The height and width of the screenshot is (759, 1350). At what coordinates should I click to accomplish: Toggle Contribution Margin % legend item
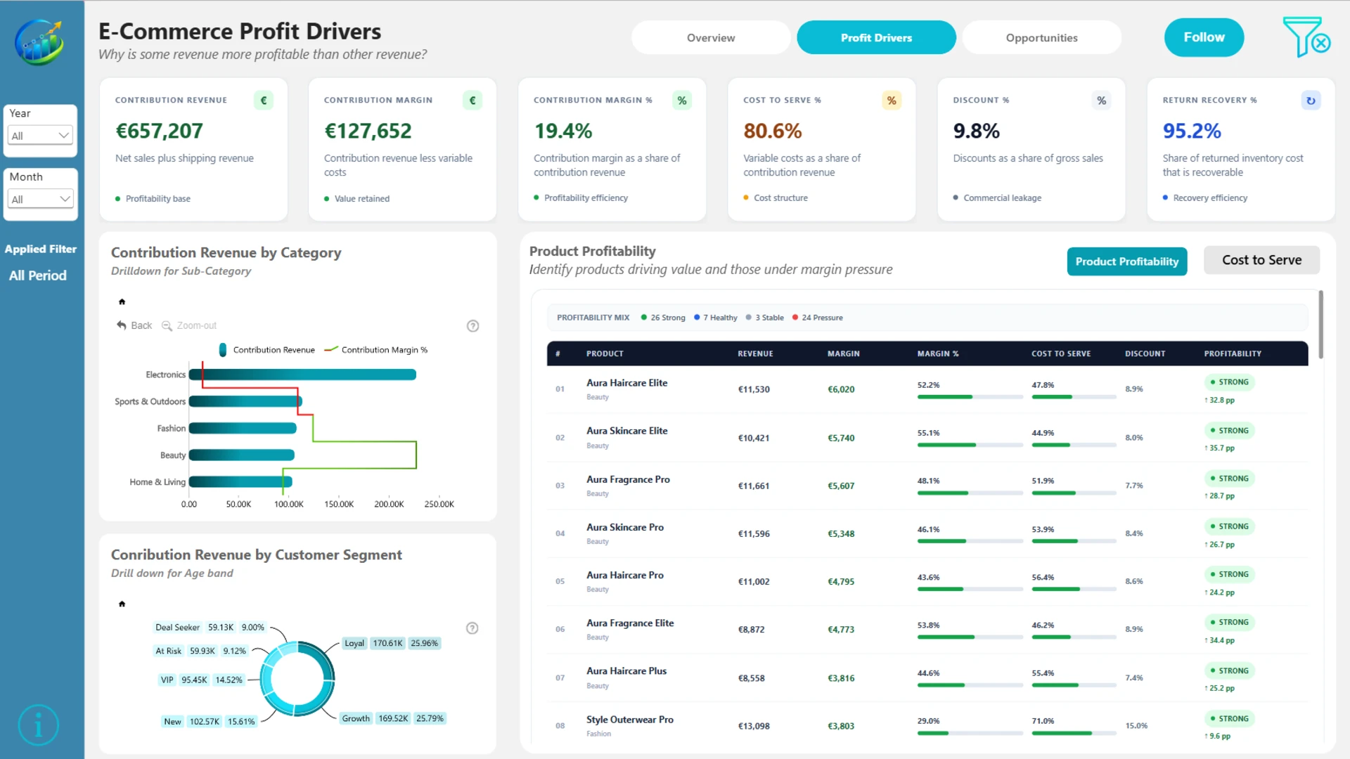[x=375, y=350]
